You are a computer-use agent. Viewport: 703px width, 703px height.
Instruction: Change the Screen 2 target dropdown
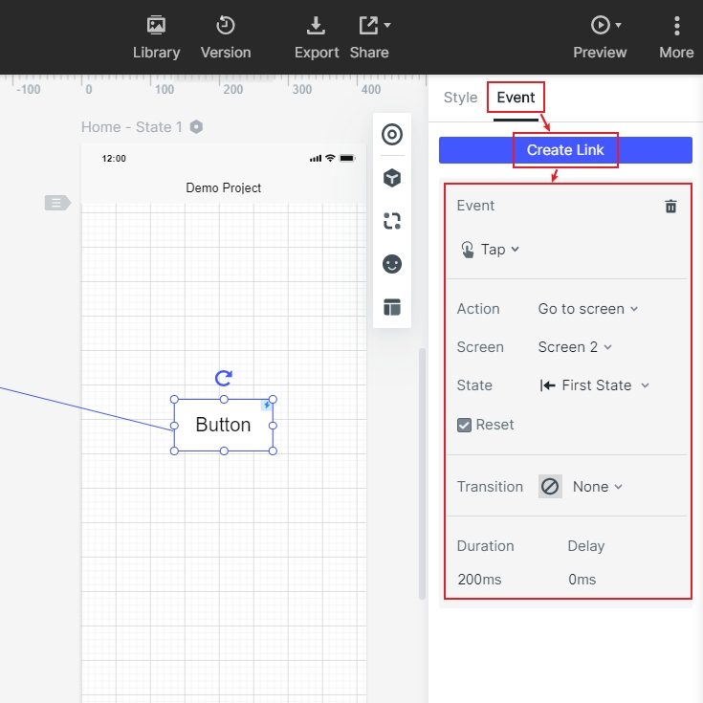click(x=575, y=347)
